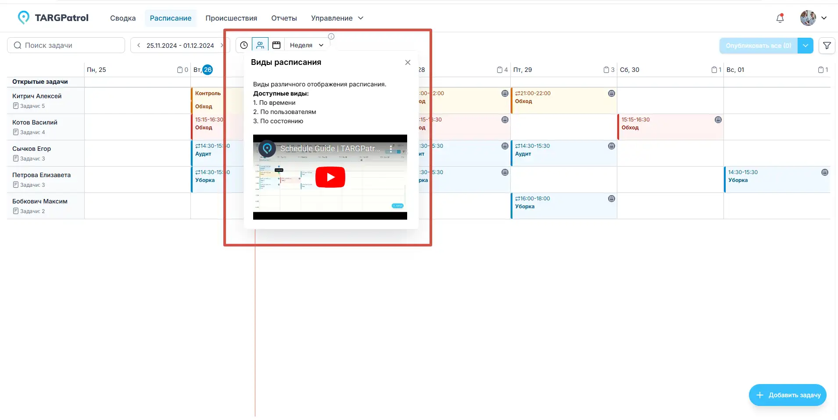The image size is (838, 420).
Task: Click the task count icon for Пн, 25
Action: pos(180,70)
